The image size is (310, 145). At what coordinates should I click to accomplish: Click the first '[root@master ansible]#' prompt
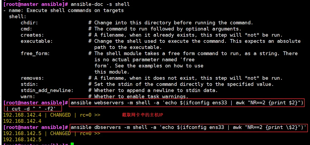pos(36,4)
